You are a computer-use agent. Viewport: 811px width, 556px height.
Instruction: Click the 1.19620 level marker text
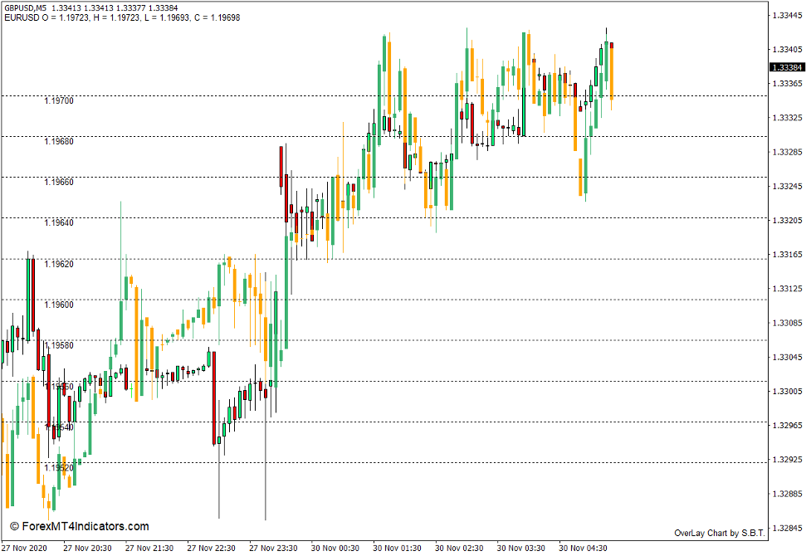58,262
